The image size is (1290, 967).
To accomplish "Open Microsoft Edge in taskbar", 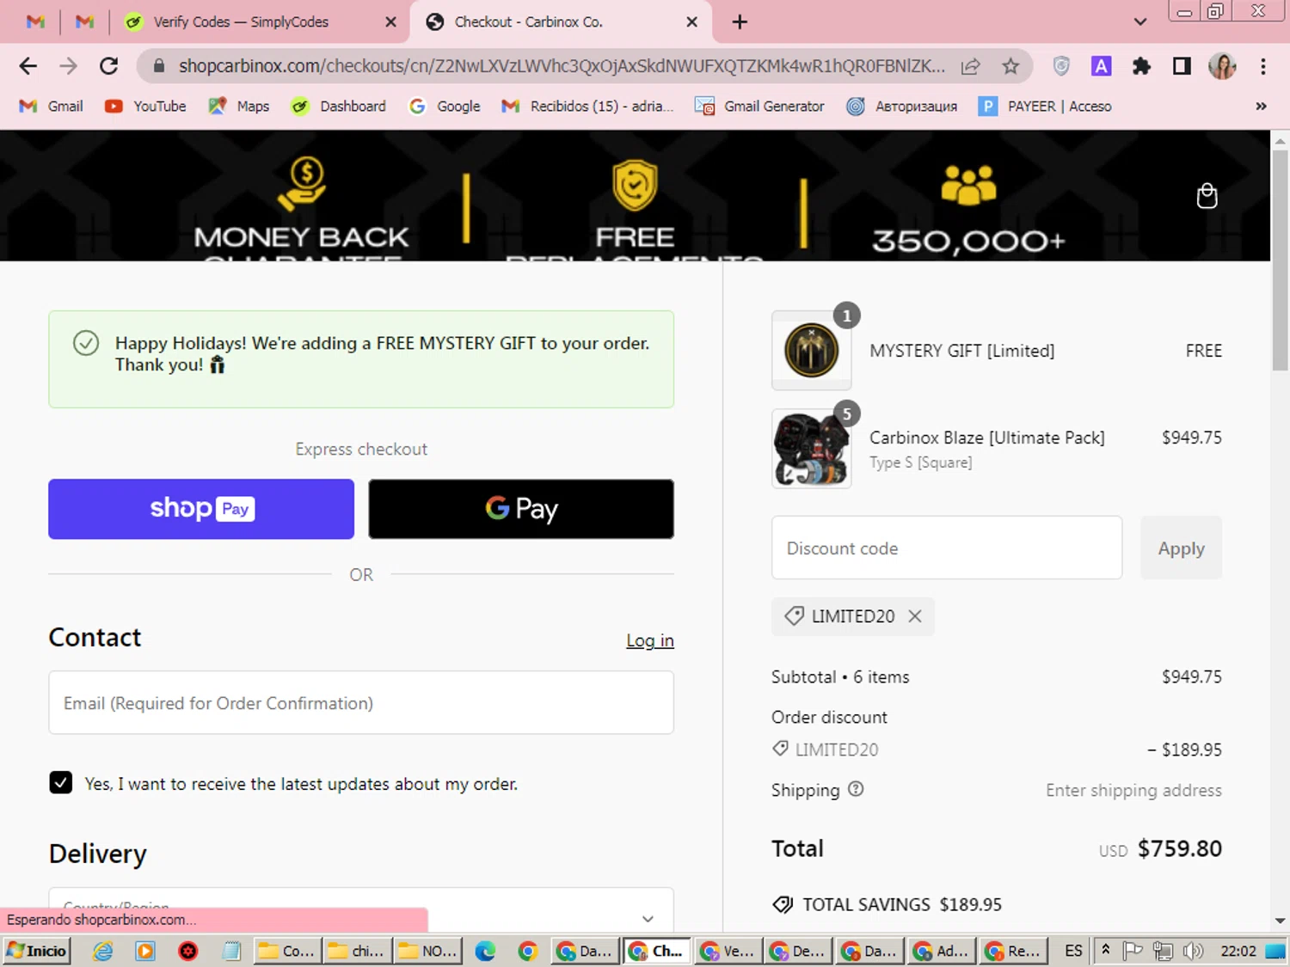I will tap(485, 951).
